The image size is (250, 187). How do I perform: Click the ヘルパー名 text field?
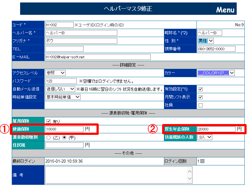click(81, 33)
